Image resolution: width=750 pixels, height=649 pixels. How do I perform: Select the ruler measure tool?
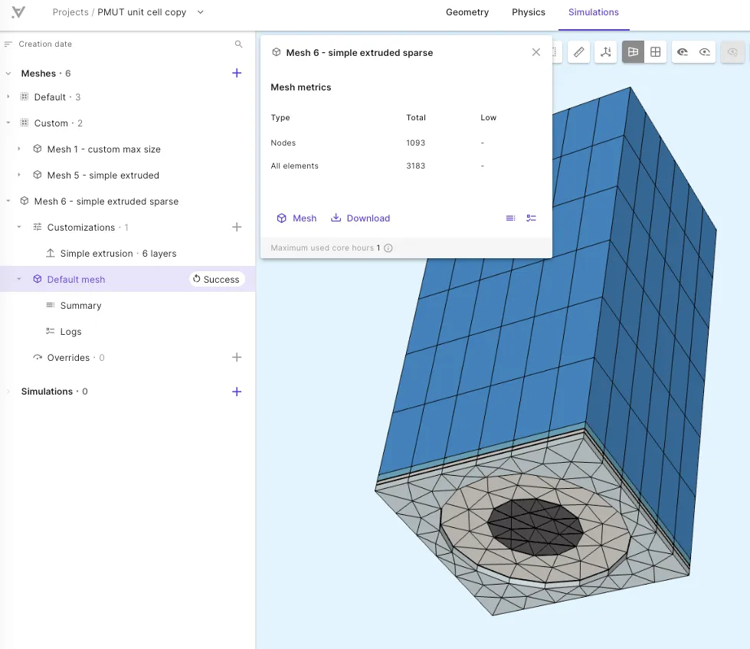point(578,51)
